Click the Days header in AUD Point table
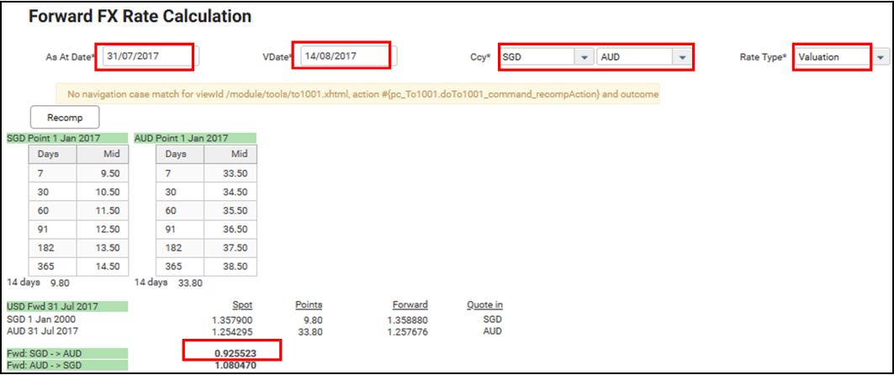Viewport: 894px width, 375px height. pos(180,154)
